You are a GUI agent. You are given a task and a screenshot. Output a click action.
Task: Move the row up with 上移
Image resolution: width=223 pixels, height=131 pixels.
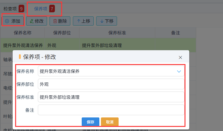coord(83,21)
